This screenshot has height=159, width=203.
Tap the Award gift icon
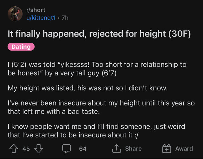(166, 149)
